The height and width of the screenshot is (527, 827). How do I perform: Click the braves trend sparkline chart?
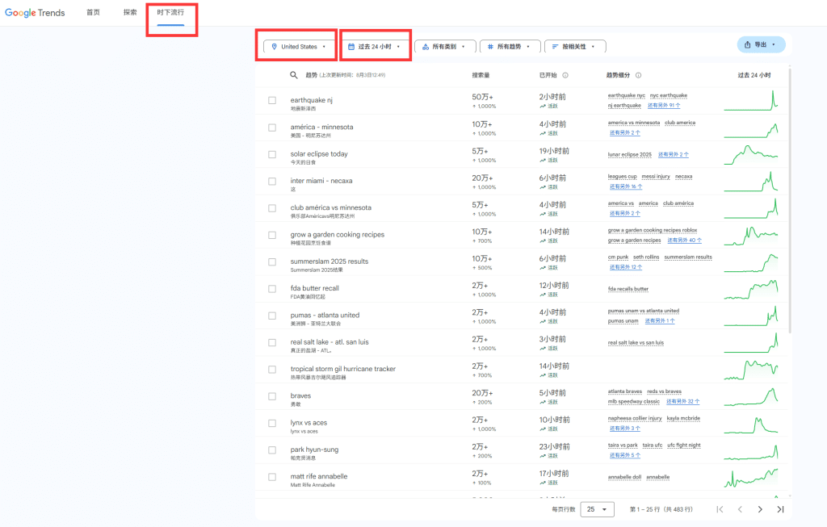coord(750,395)
